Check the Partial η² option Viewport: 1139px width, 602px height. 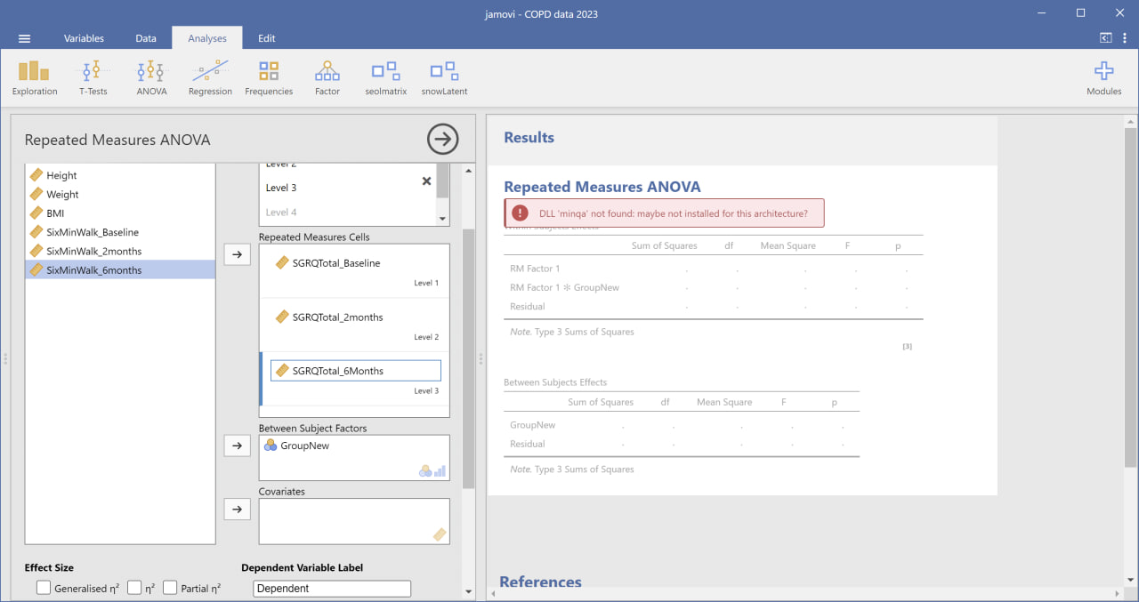click(170, 588)
